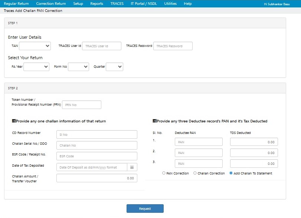Select Add Challan To Statement option
This screenshot has width=301, height=218.
231,173
